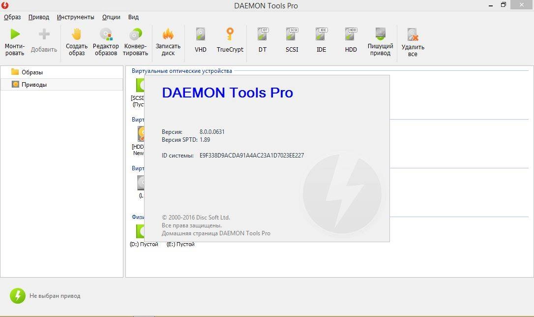Click the ID системы value
Viewport: 534px width, 317px height.
pos(252,156)
